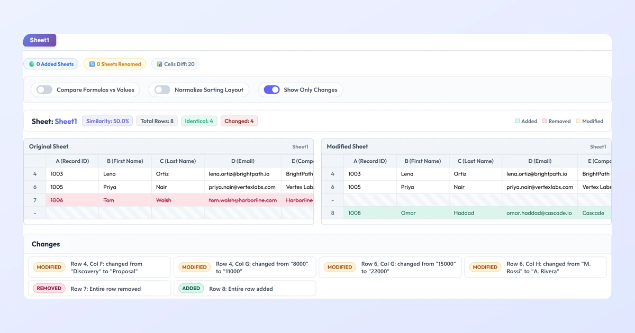Click B (First Name) header in Modified Sheet

423,161
